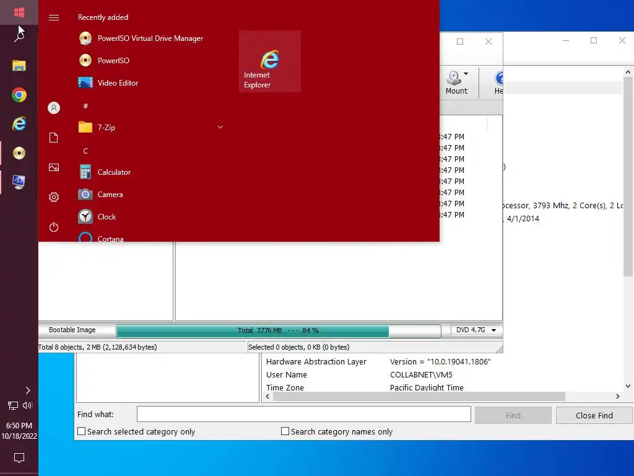
Task: Open Settings gear in Start menu
Action: 54,197
